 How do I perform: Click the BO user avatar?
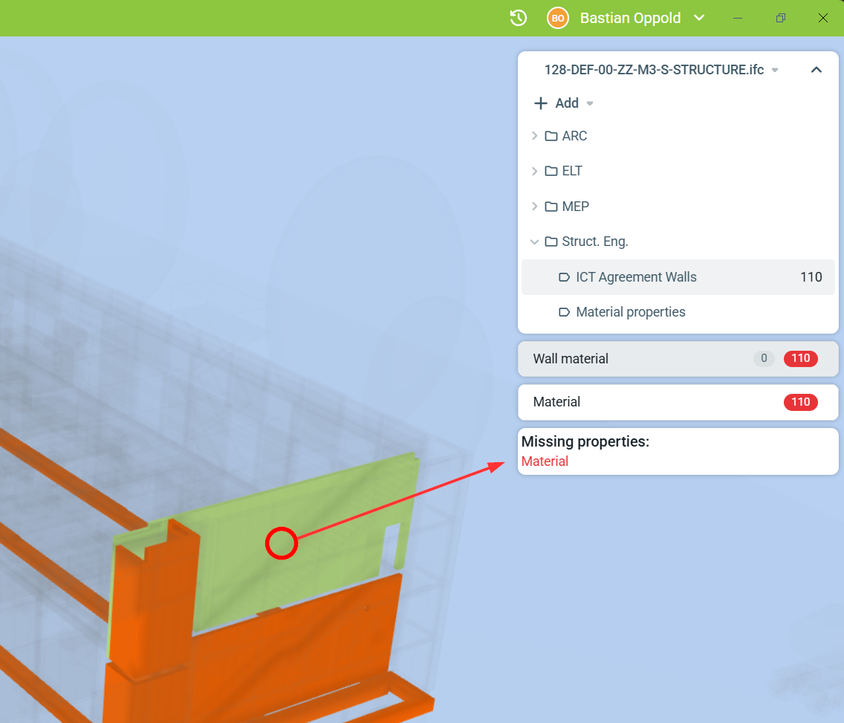(x=557, y=18)
